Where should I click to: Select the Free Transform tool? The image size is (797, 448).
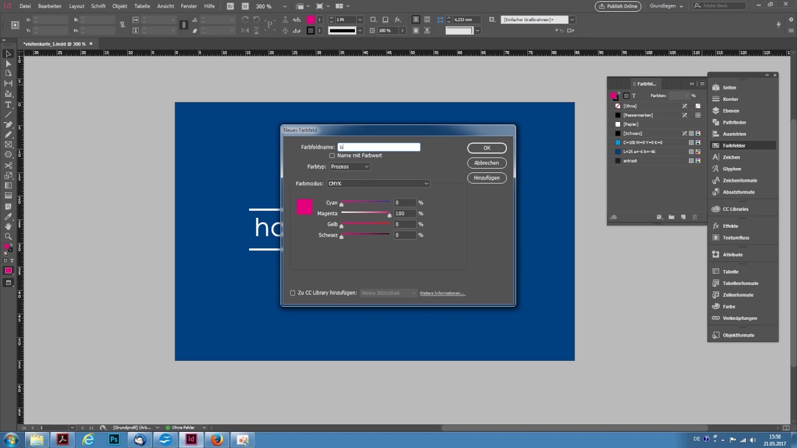8,175
